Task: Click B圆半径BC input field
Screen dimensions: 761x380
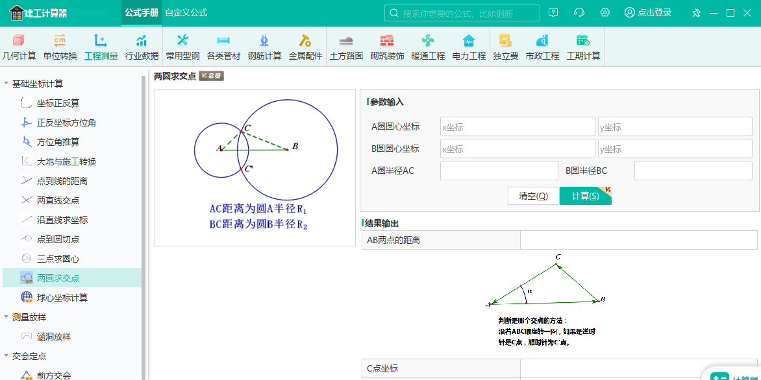Action: pyautogui.click(x=693, y=171)
